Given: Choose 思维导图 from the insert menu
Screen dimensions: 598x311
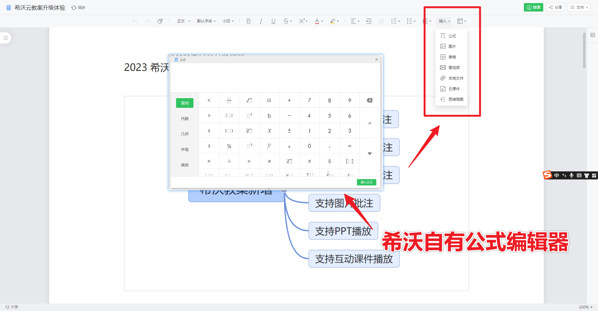Looking at the screenshot, I should coord(451,99).
